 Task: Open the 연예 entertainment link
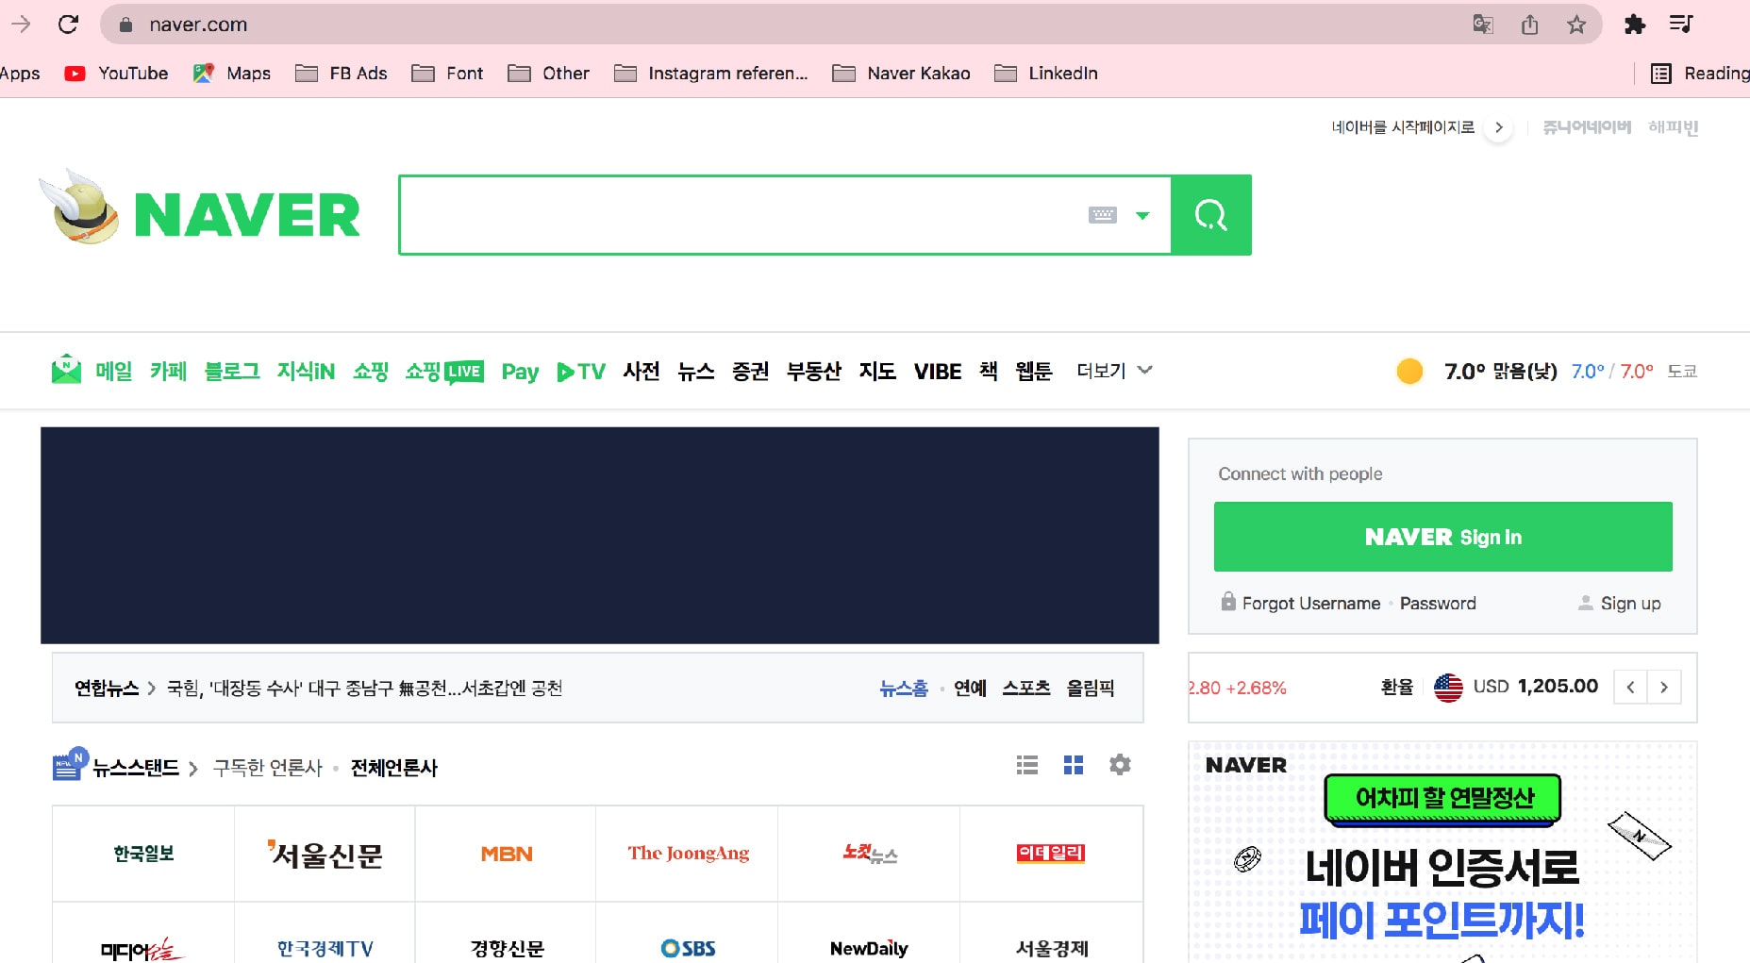point(970,689)
